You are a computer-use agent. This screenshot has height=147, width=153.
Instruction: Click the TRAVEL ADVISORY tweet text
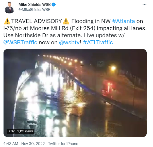coord(37,21)
